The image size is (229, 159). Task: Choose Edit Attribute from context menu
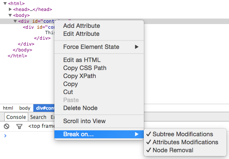click(x=99, y=34)
